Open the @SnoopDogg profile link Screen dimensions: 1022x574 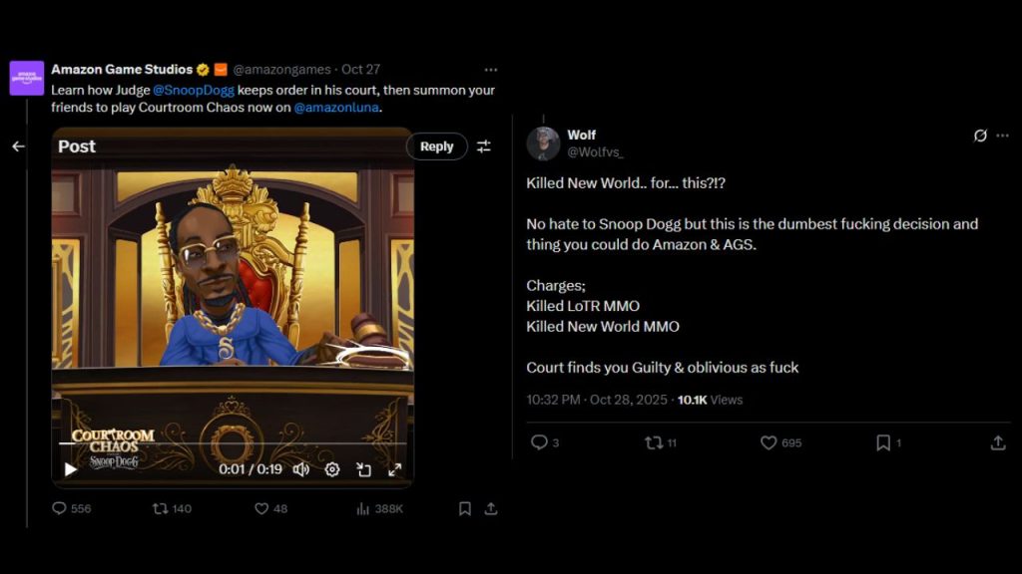tap(195, 90)
